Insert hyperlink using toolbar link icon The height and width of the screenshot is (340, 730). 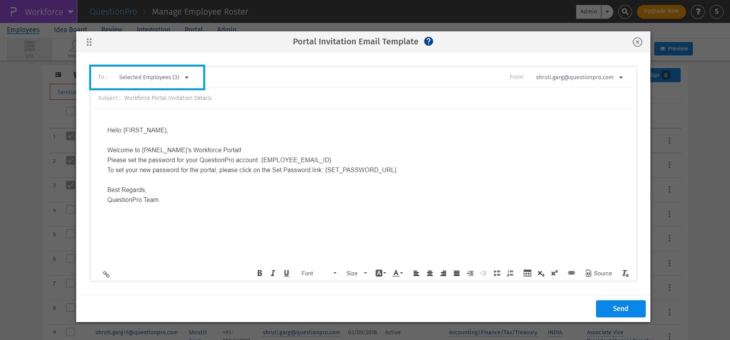(x=571, y=273)
